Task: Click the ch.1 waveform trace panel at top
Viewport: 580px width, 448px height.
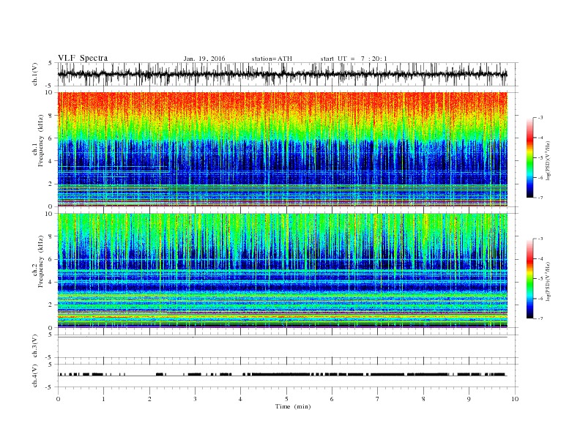Action: click(x=288, y=74)
